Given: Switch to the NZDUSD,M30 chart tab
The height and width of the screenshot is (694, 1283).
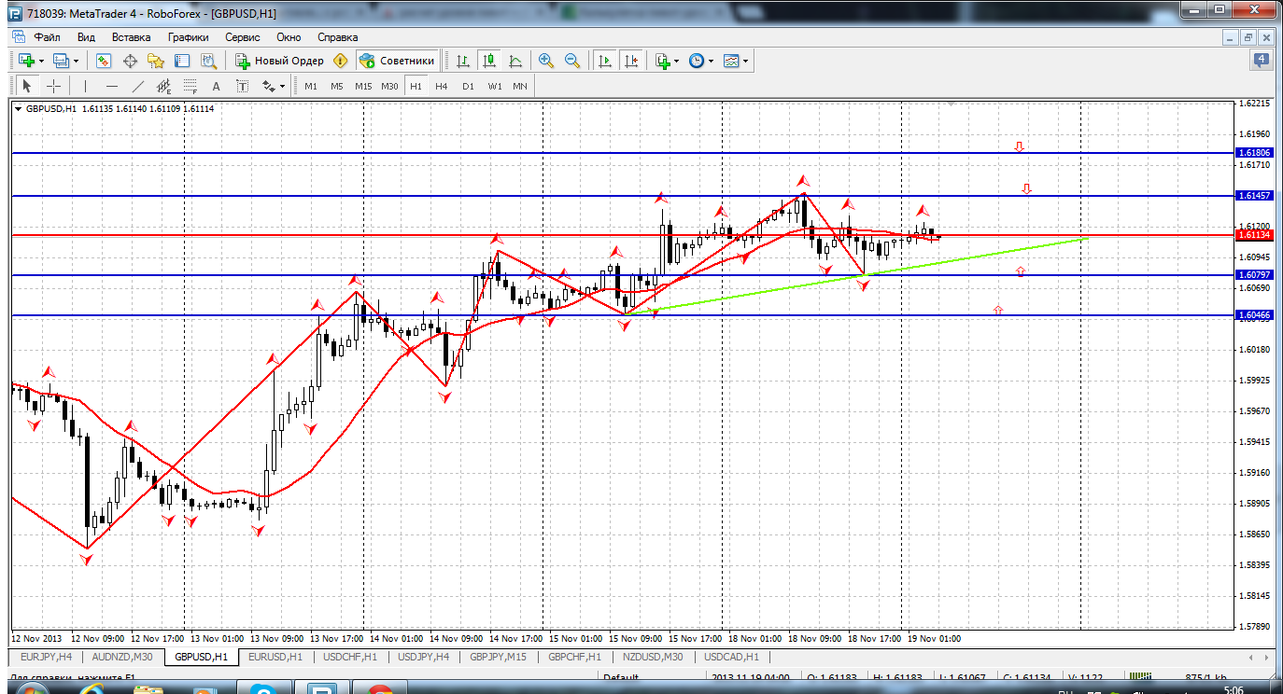Looking at the screenshot, I should click(x=655, y=657).
